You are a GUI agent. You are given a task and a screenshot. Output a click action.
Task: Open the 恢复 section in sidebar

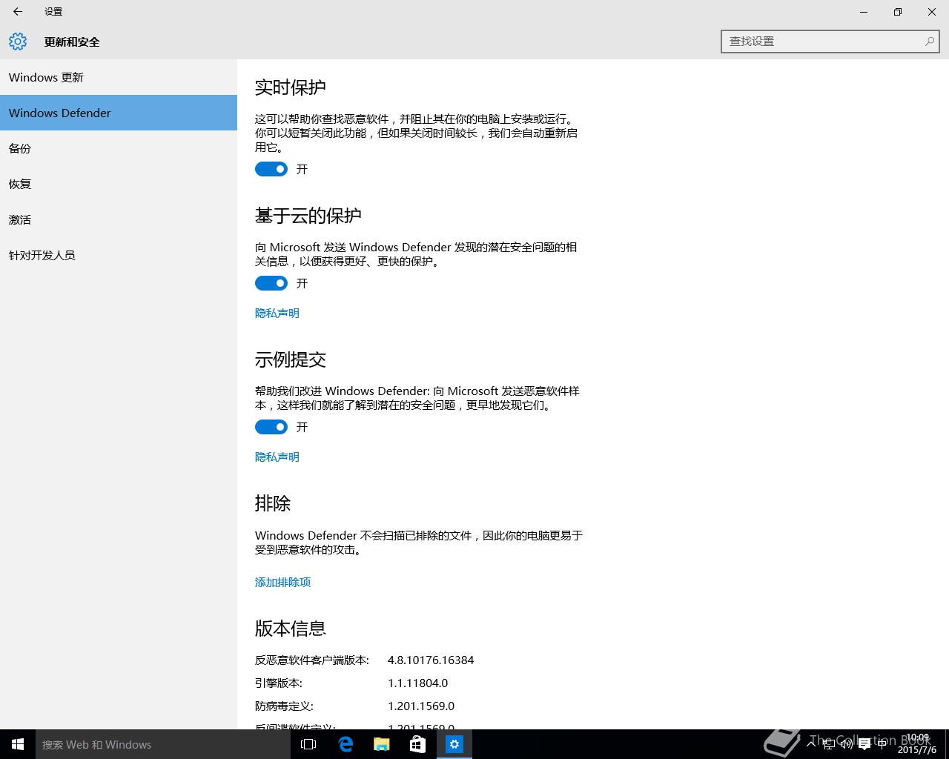[119, 184]
